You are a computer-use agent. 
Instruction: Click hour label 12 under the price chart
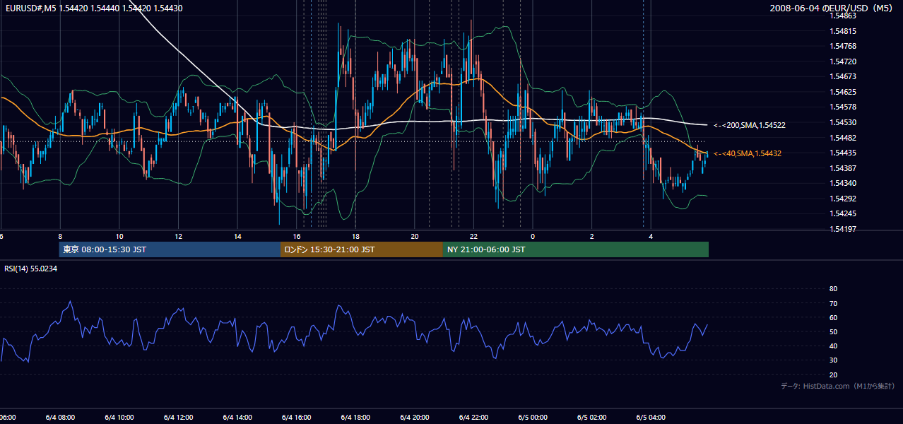[x=179, y=236]
